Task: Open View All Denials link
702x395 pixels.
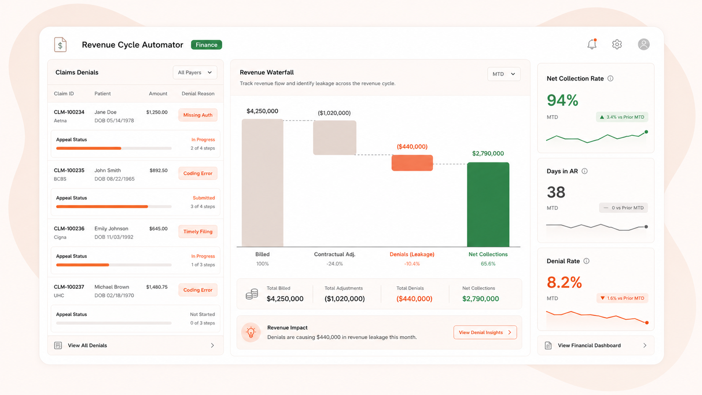Action: tap(135, 345)
